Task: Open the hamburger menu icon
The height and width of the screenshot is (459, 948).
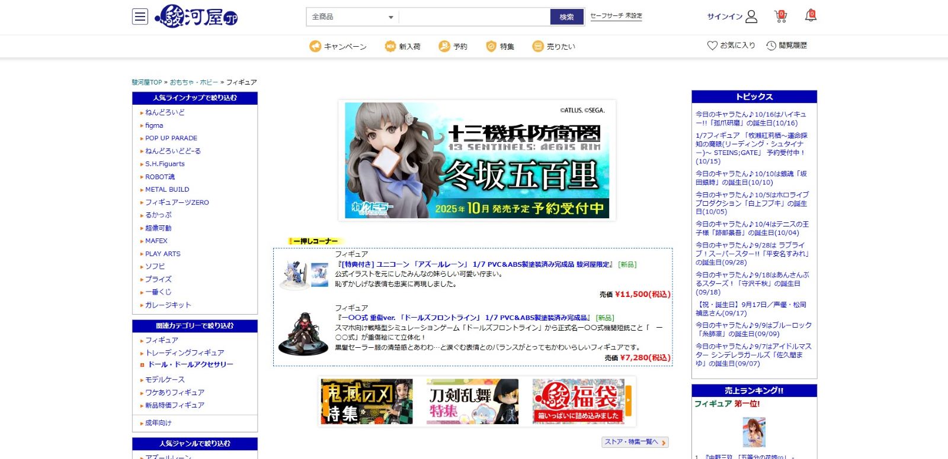Action: (140, 17)
